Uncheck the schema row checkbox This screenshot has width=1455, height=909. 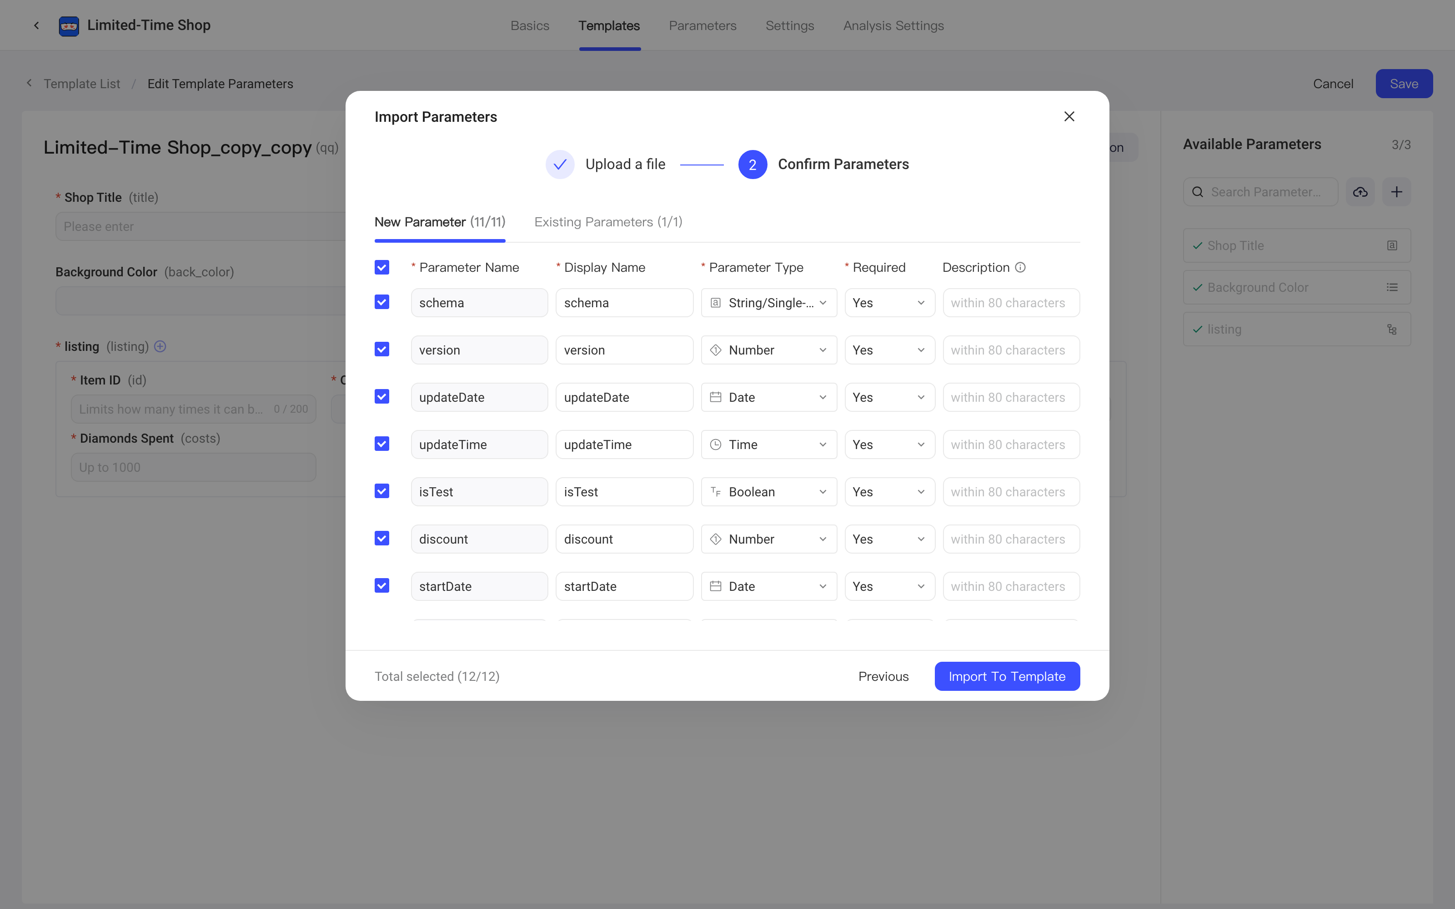point(382,302)
